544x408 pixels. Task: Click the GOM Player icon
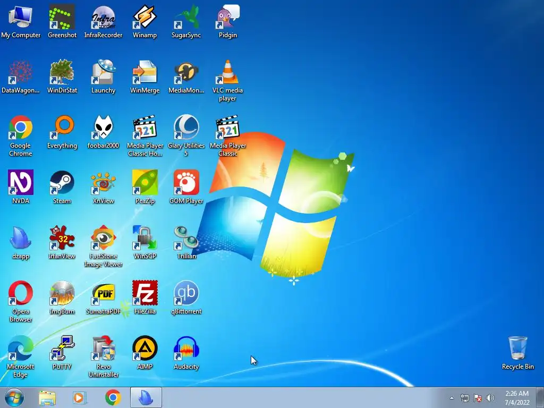point(186,183)
